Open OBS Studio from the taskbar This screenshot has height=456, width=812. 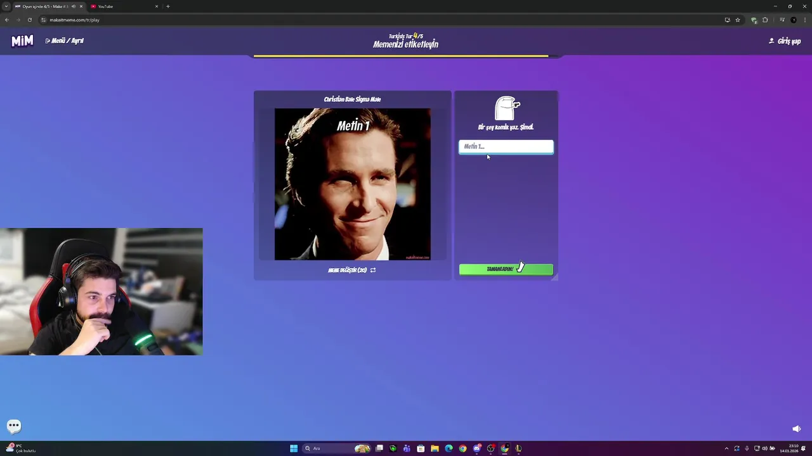490,448
